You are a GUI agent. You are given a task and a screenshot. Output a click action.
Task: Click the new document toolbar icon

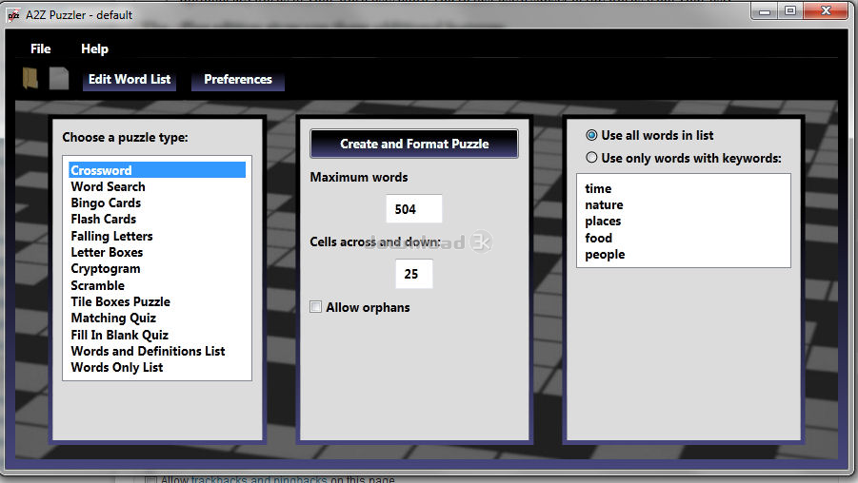click(x=59, y=78)
